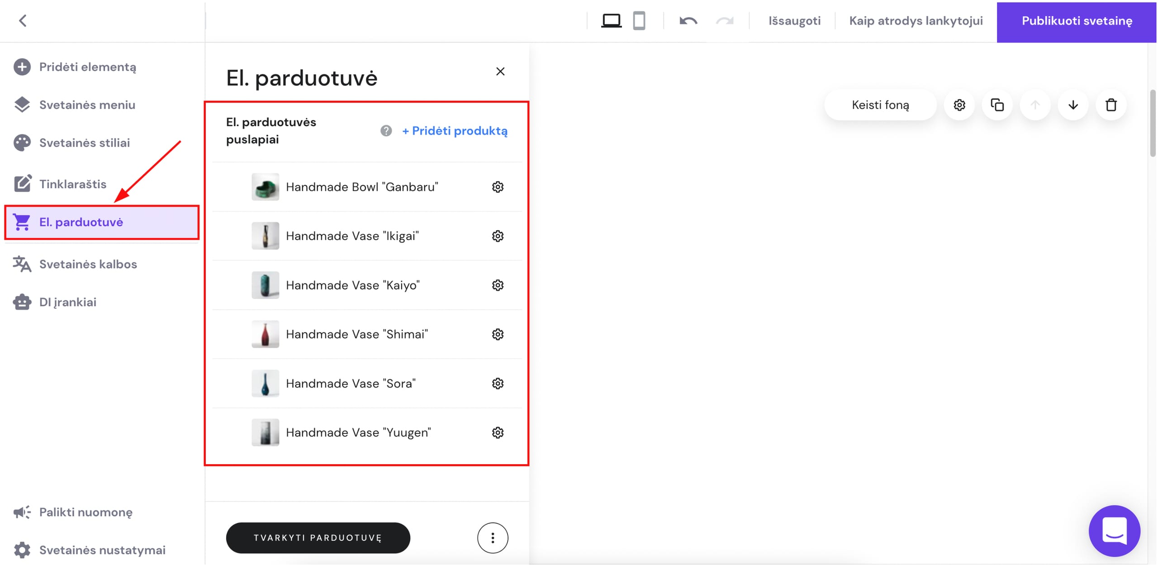Delete section with trash icon

pyautogui.click(x=1111, y=105)
